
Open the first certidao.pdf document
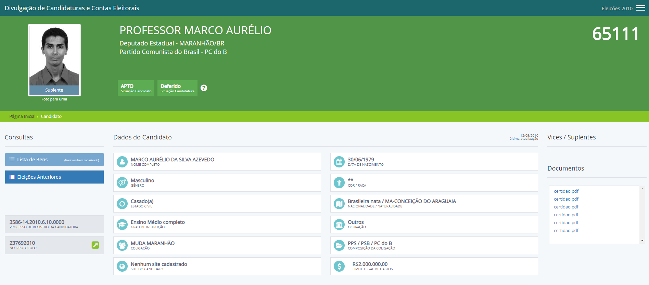(x=566, y=191)
